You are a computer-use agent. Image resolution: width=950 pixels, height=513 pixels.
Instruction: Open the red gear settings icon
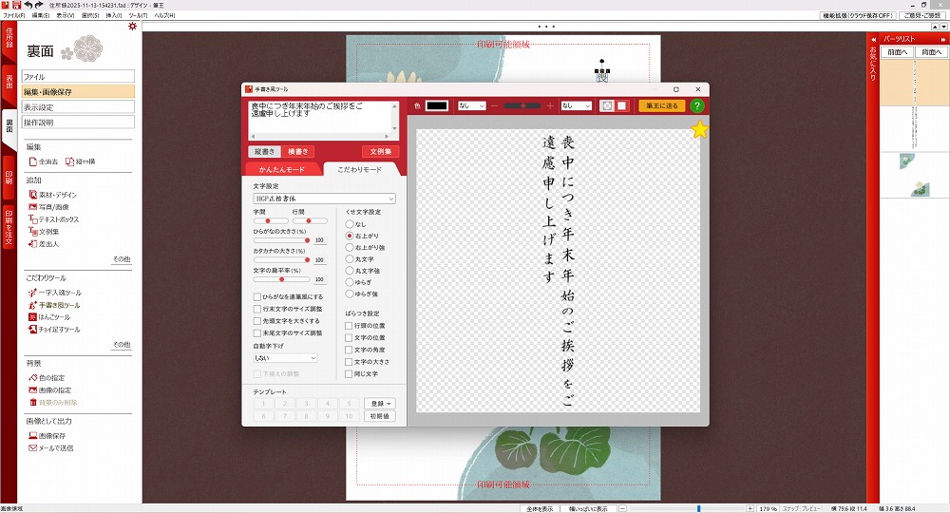[x=133, y=27]
